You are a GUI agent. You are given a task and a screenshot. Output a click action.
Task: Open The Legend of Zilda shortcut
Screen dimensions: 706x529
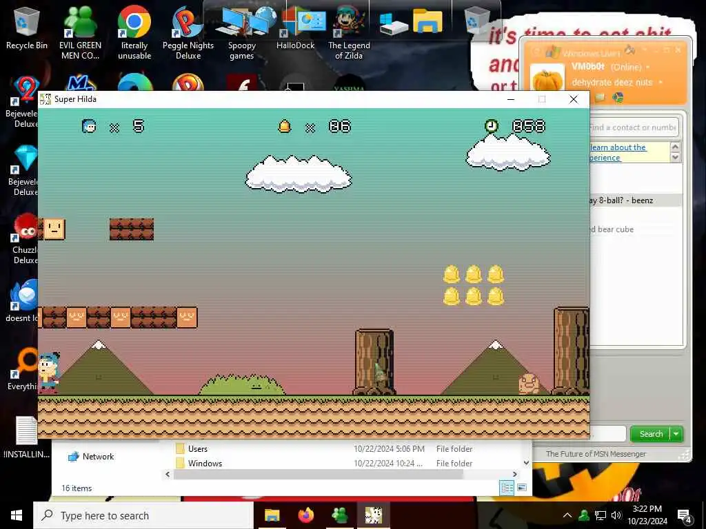[349, 34]
